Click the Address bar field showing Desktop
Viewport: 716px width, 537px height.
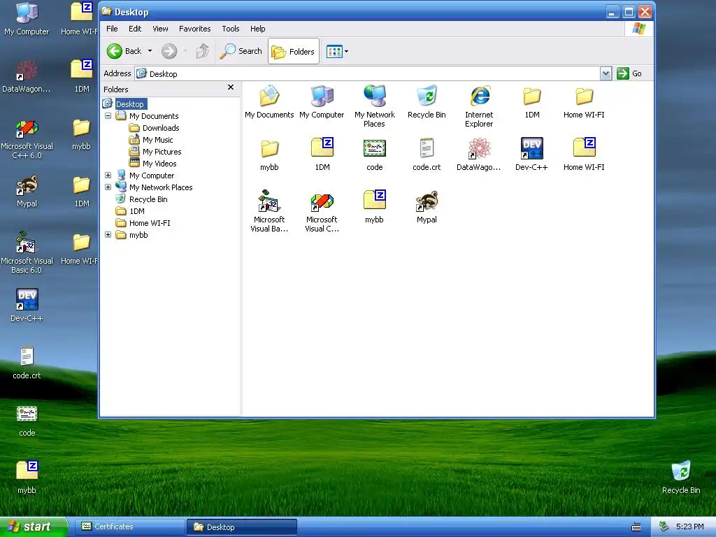point(368,73)
